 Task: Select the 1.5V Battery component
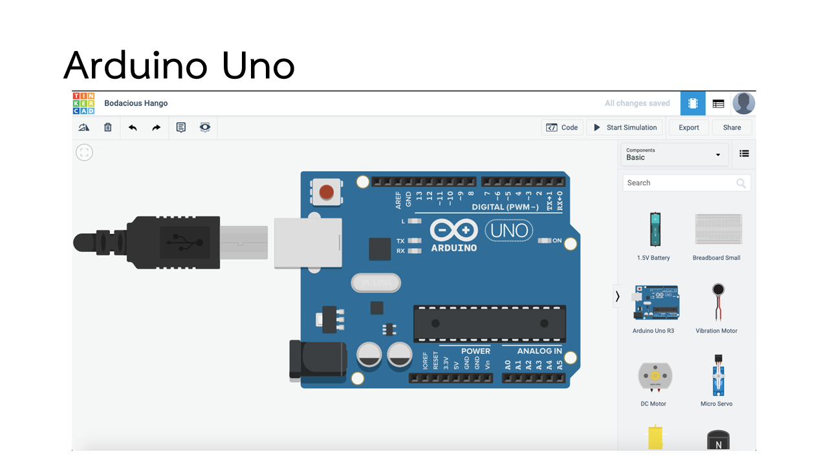pyautogui.click(x=653, y=236)
